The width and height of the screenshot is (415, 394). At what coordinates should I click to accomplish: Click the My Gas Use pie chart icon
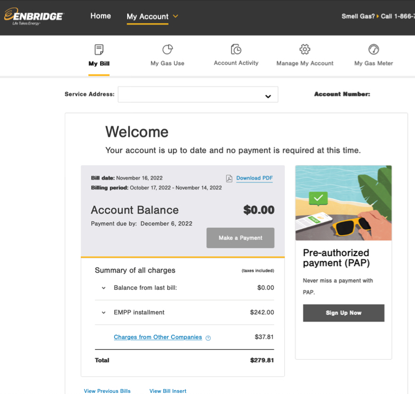[x=168, y=49]
